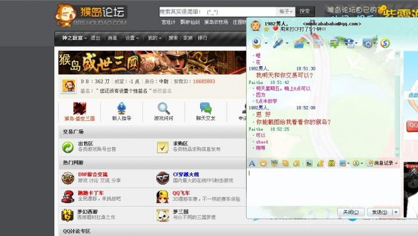Expand the 帖子 search type dropdown
The height and width of the screenshot is (236, 418).
tap(285, 11)
